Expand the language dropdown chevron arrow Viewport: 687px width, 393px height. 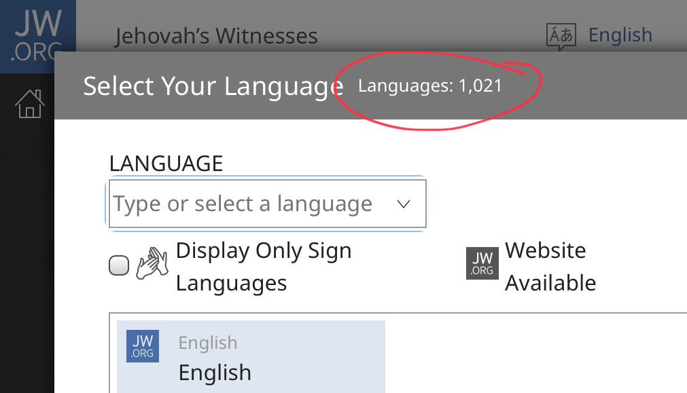(x=404, y=204)
